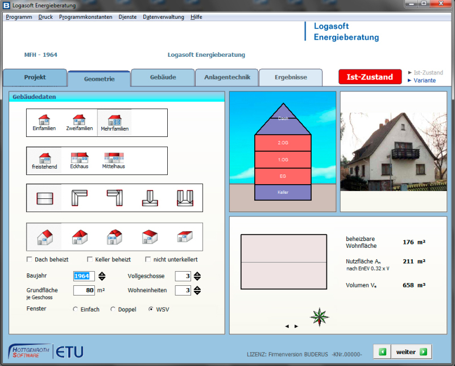The width and height of the screenshot is (455, 366).
Task: Select the Variante link
Action: click(424, 80)
